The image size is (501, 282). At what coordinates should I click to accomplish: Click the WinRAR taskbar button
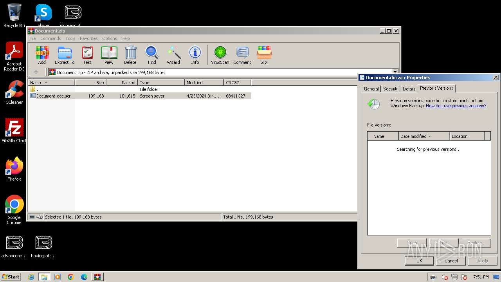(97, 277)
